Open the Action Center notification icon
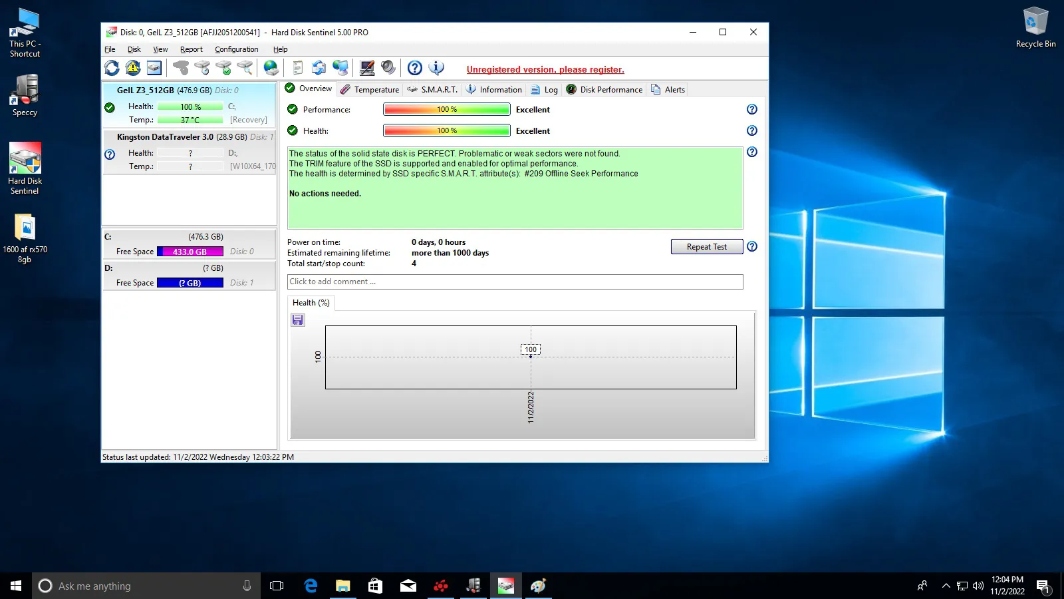 1043,586
